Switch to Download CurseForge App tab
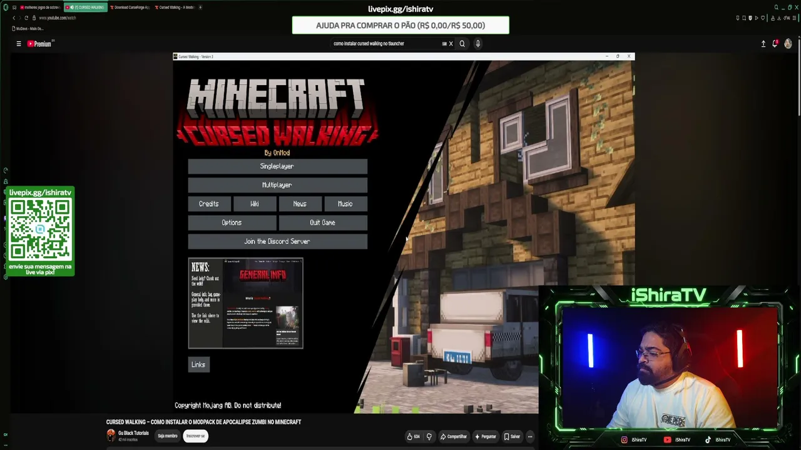The image size is (801, 450). [130, 7]
